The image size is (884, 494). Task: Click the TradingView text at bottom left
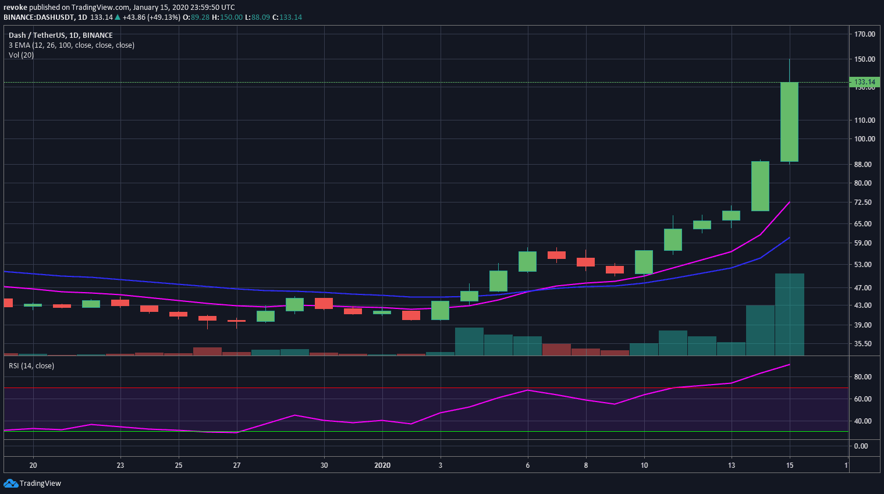click(x=40, y=483)
